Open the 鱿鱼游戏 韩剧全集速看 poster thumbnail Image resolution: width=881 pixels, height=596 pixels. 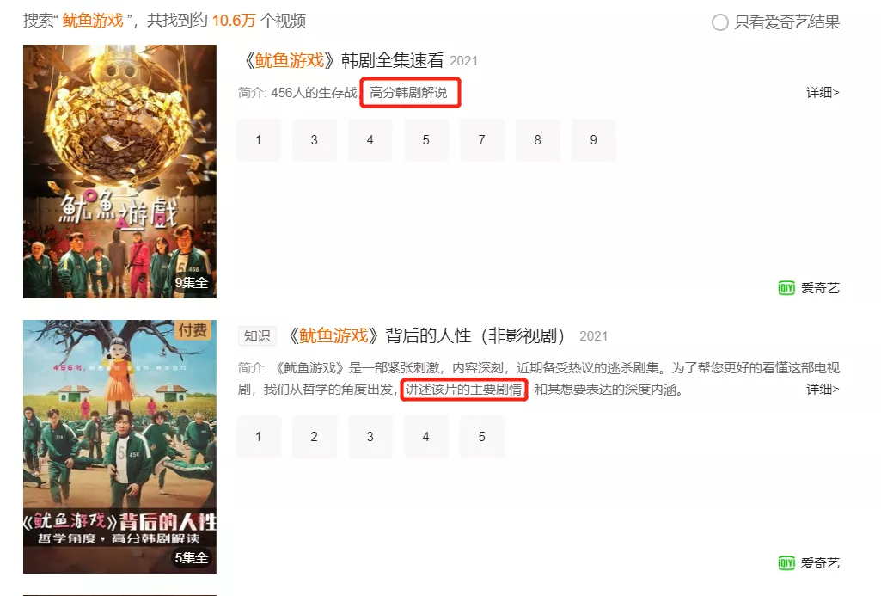(x=119, y=171)
